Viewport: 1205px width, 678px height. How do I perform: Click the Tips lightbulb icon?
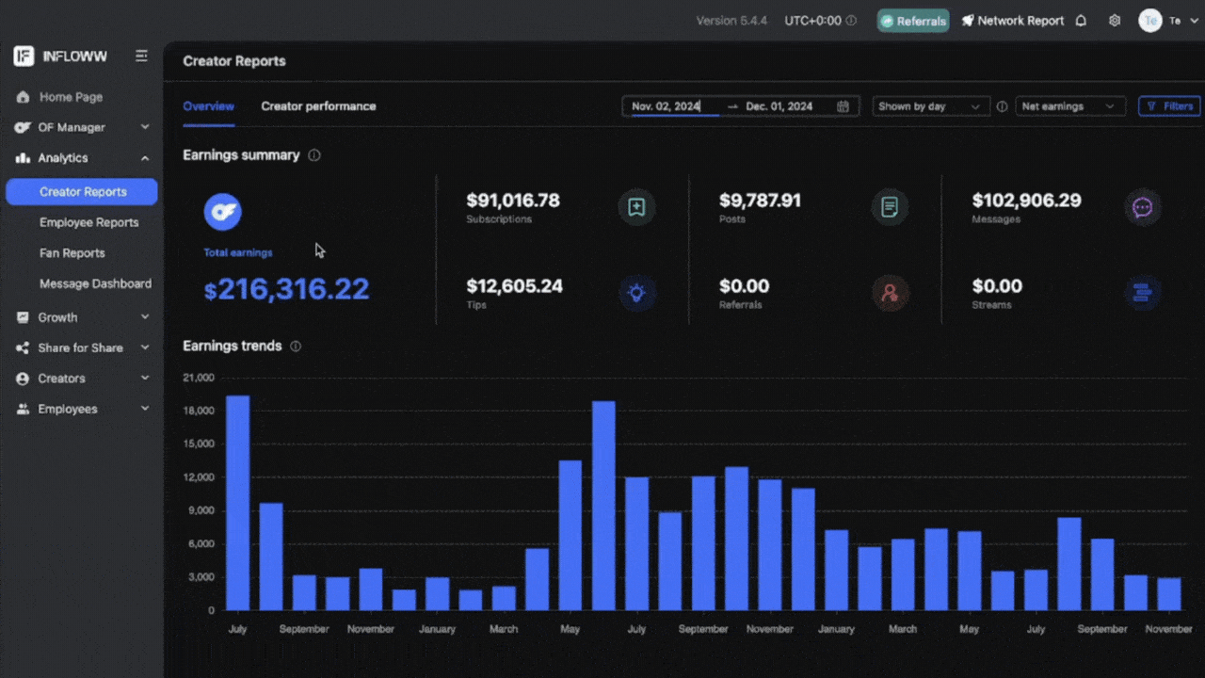[636, 293]
